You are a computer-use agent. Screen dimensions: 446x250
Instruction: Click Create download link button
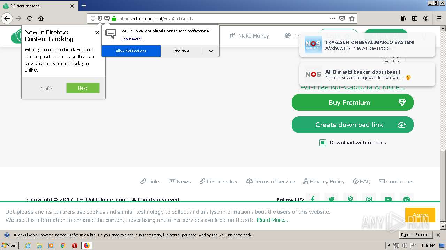pyautogui.click(x=353, y=125)
